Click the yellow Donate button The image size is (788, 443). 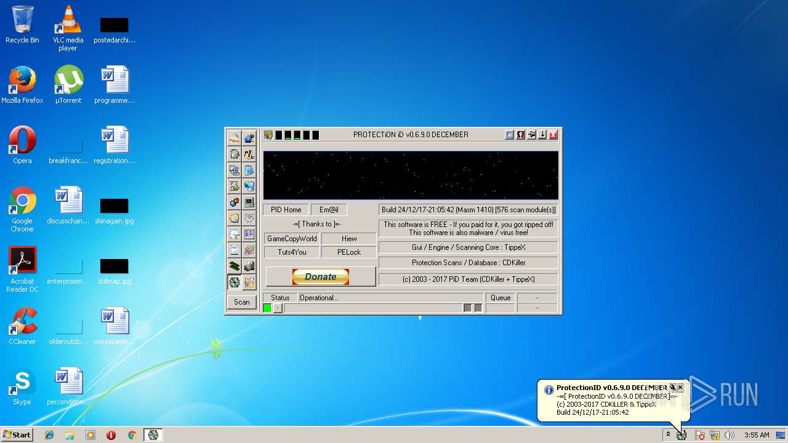click(x=321, y=277)
